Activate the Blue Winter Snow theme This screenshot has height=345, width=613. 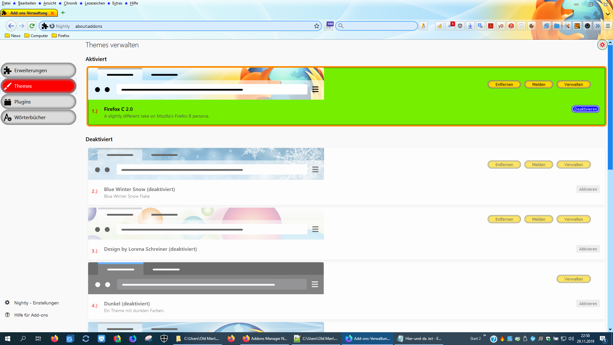pyautogui.click(x=588, y=189)
